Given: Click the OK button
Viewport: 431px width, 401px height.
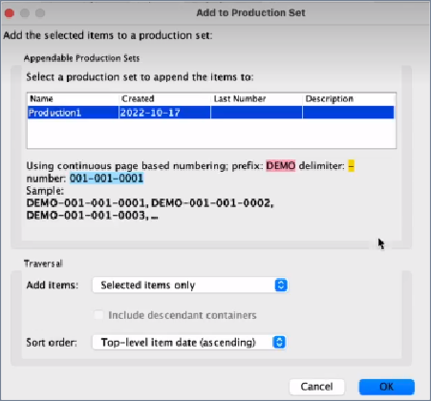Looking at the screenshot, I should pos(387,387).
